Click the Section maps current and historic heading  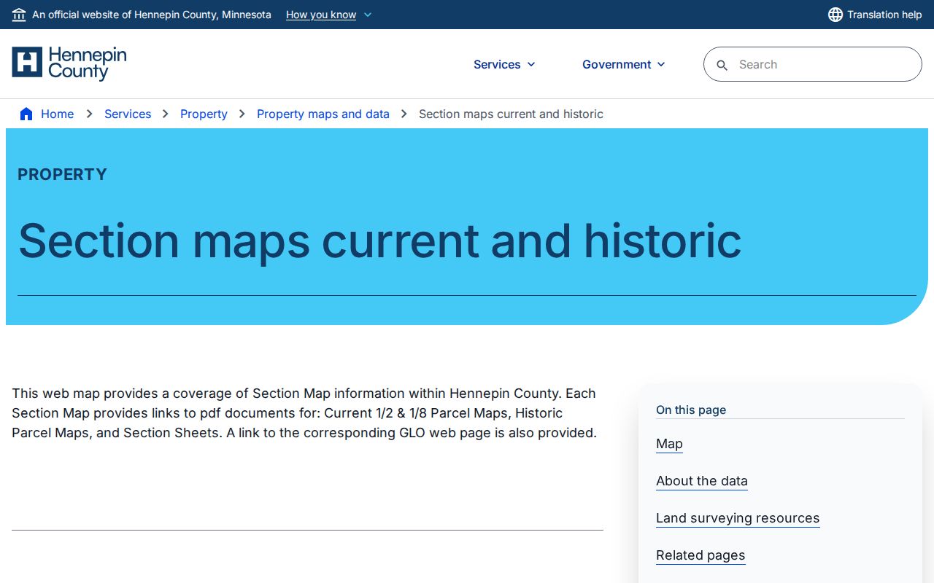tap(379, 240)
